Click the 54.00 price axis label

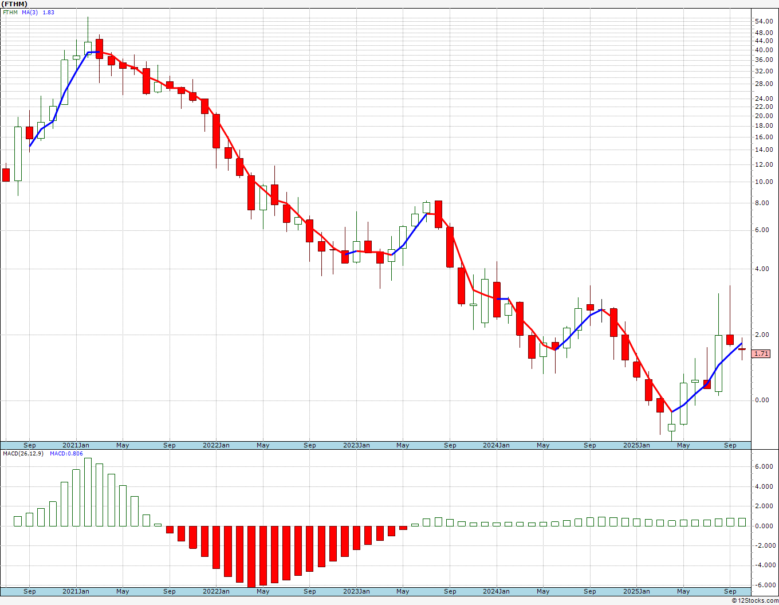coord(764,21)
